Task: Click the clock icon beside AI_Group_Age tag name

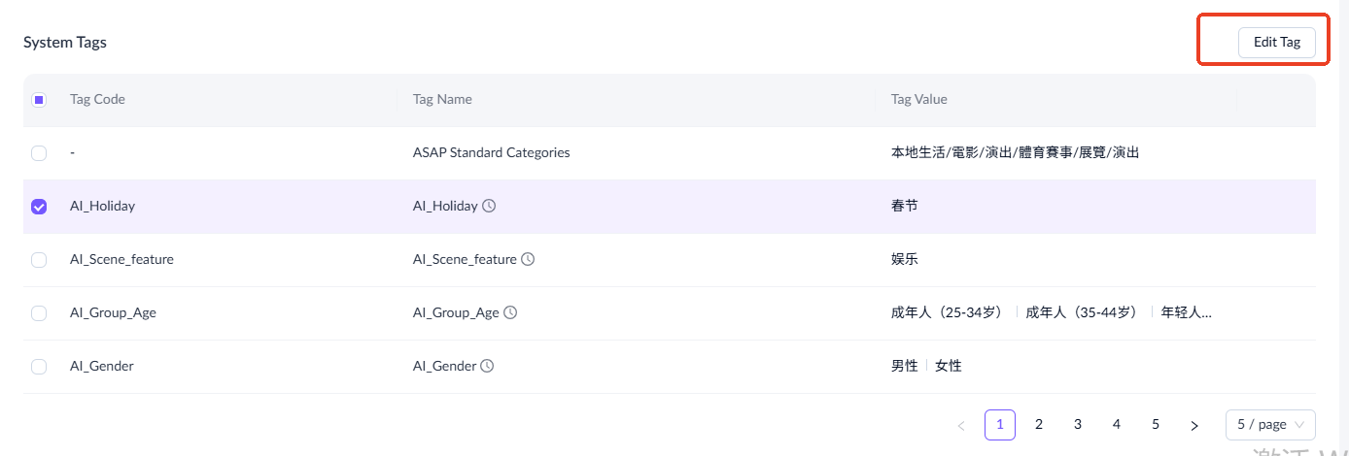Action: click(510, 312)
